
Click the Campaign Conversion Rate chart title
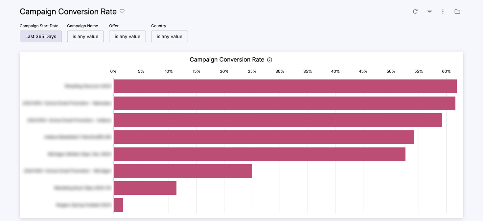227,60
